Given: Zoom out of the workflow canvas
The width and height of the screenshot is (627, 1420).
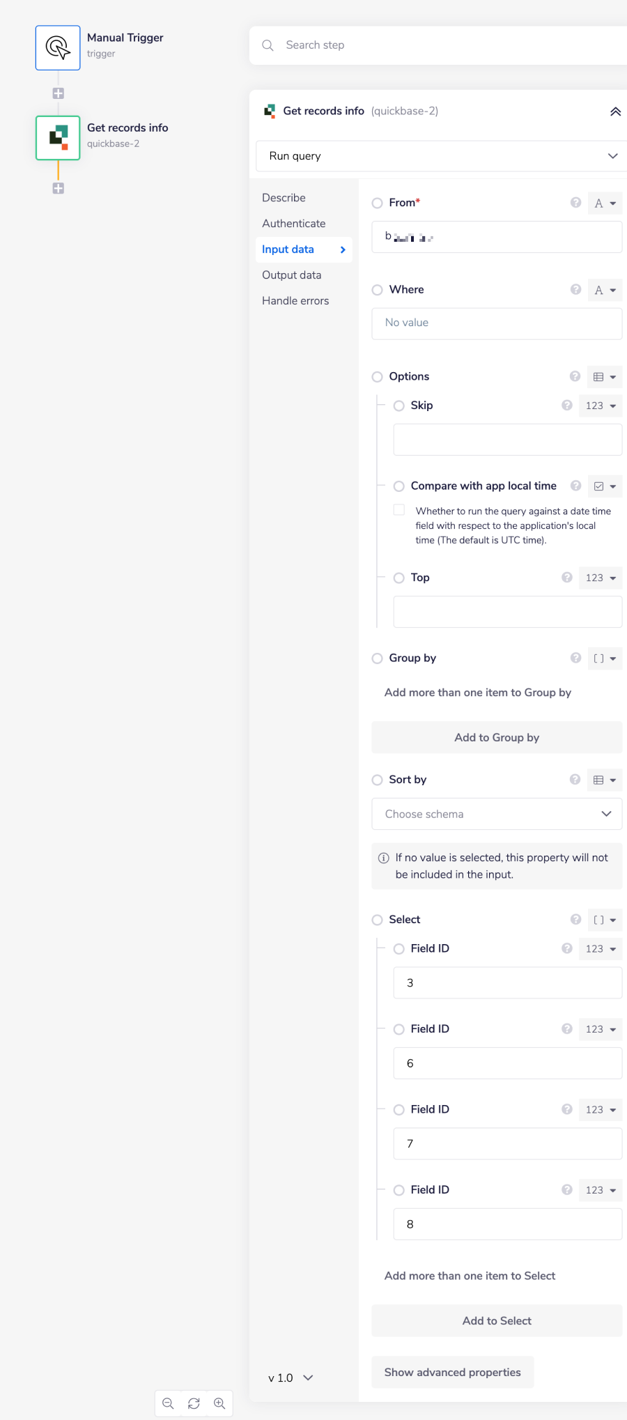Looking at the screenshot, I should point(168,1403).
